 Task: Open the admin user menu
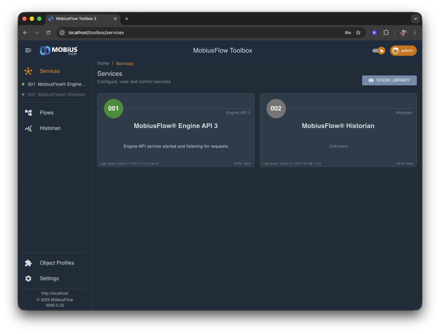[403, 51]
